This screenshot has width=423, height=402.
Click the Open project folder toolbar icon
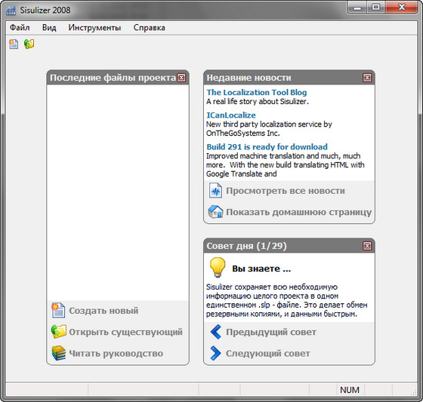click(29, 44)
